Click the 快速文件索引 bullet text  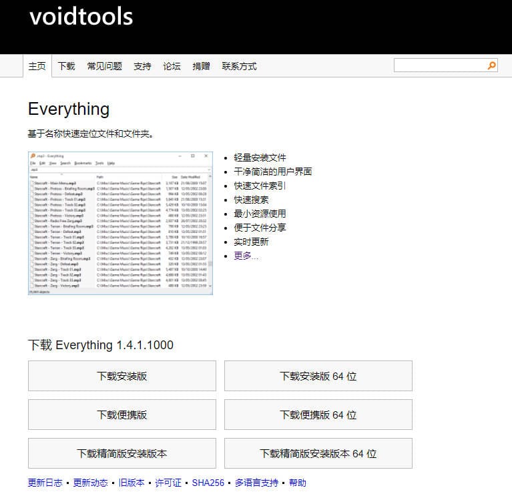[260, 186]
